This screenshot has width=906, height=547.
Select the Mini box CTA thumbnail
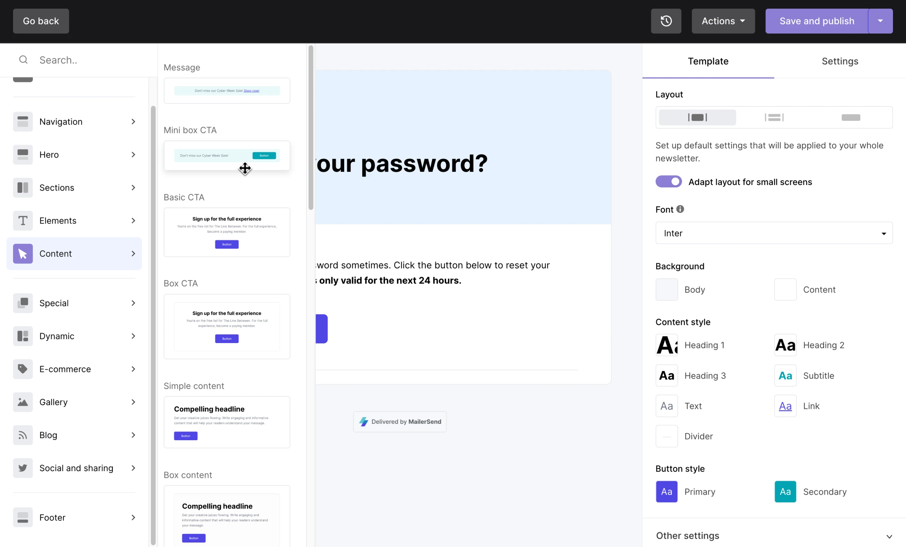tap(227, 156)
